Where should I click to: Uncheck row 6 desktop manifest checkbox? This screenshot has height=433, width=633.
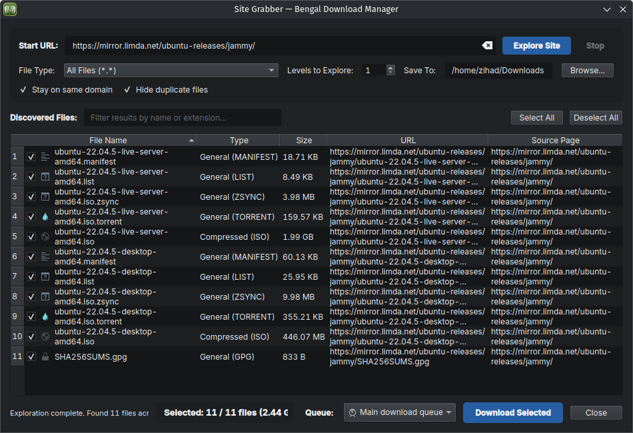(31, 256)
